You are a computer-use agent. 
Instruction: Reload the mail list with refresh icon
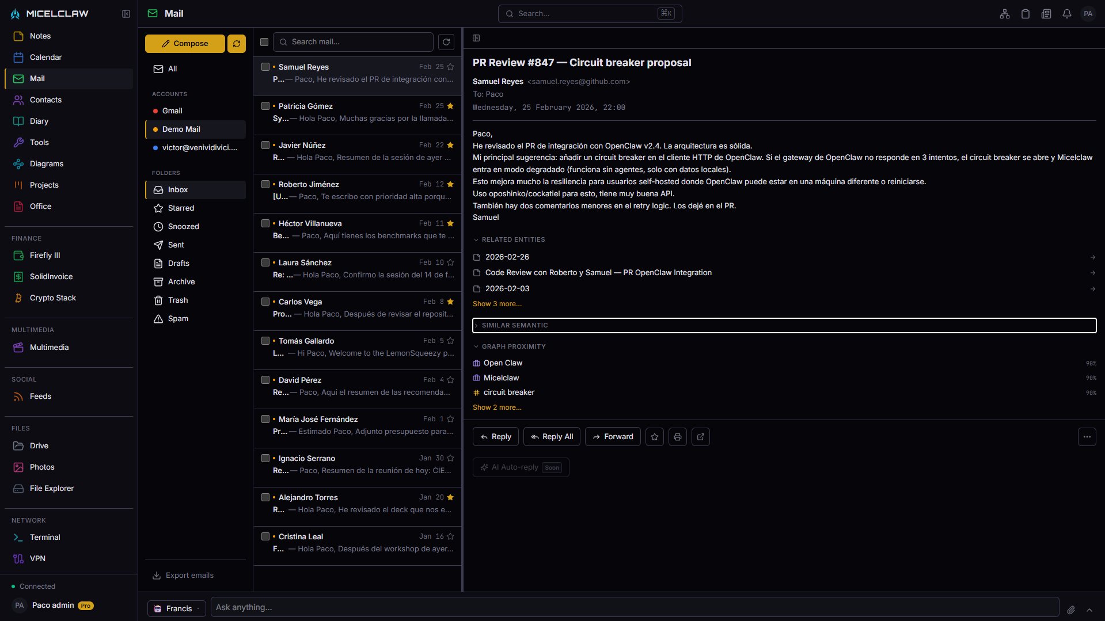point(446,42)
